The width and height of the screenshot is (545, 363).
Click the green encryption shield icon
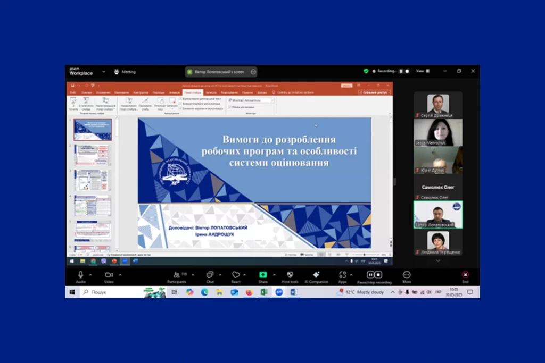(366, 71)
